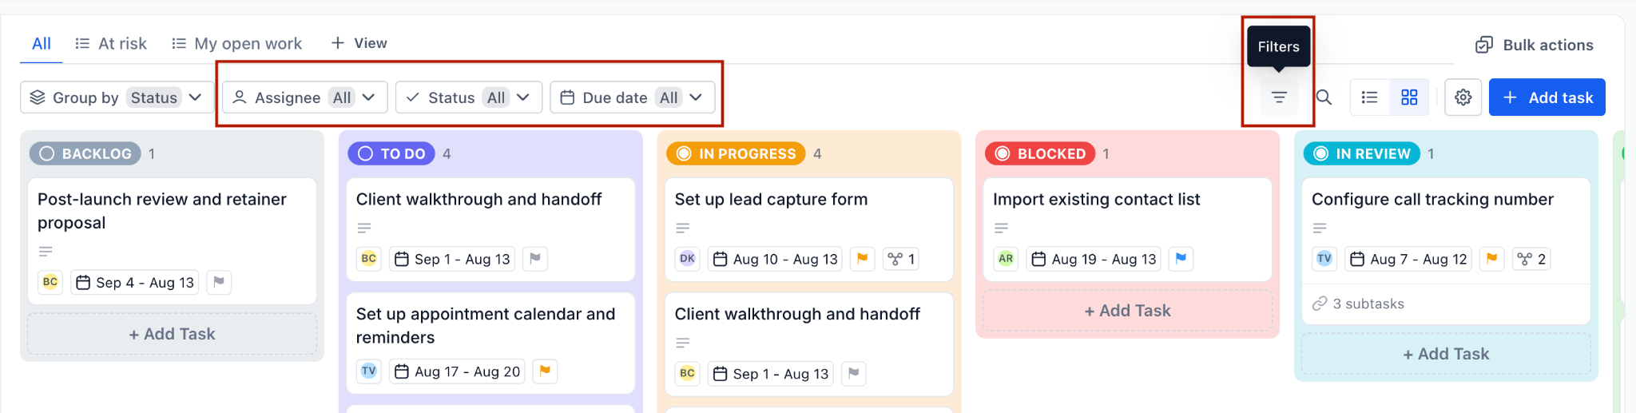Click AR assignee avatar on Import contact list card
The image size is (1636, 413).
1006,259
